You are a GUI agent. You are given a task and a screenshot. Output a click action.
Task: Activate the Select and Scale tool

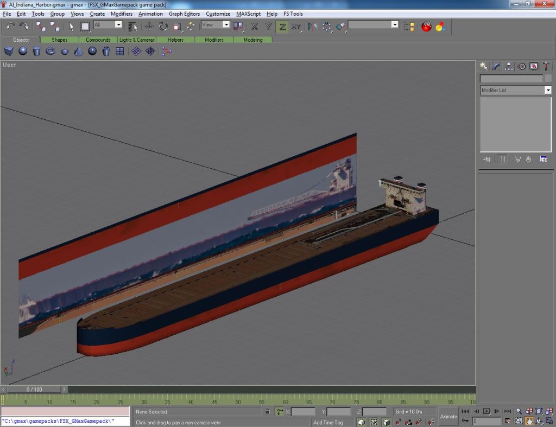[x=177, y=26]
